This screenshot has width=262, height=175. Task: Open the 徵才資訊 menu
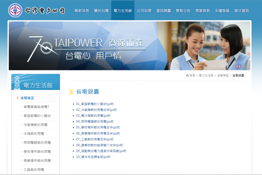tap(242, 11)
